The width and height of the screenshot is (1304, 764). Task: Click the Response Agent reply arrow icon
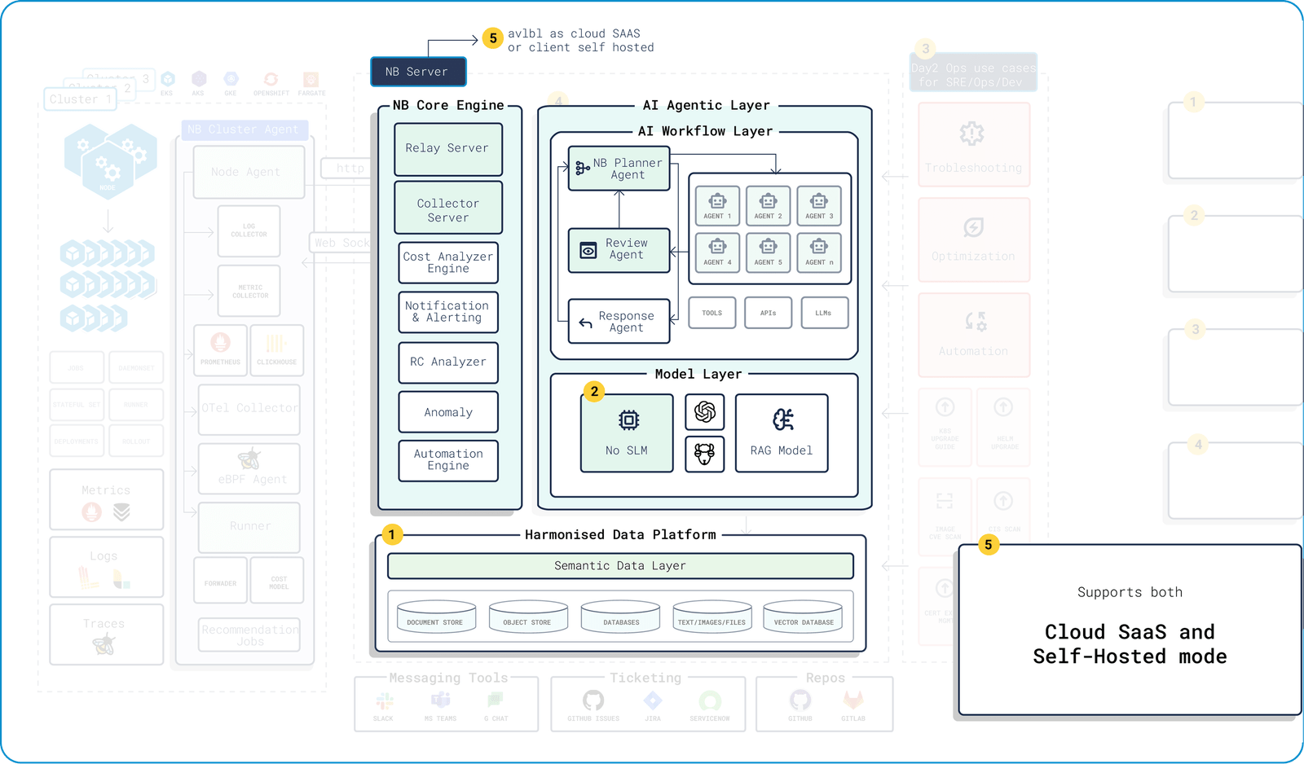[x=585, y=323]
